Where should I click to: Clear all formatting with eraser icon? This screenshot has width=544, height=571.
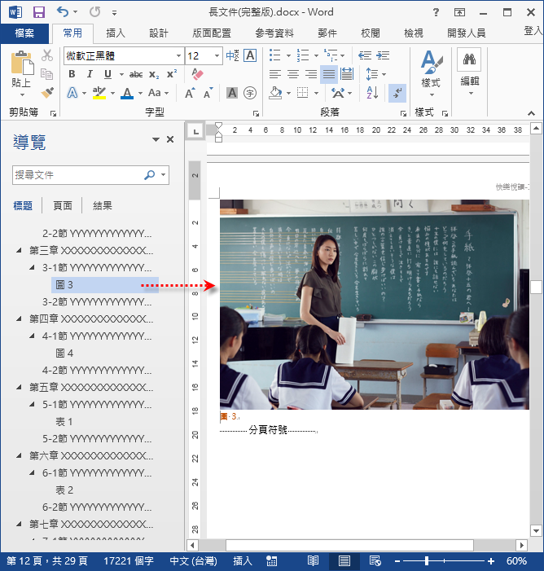[197, 74]
